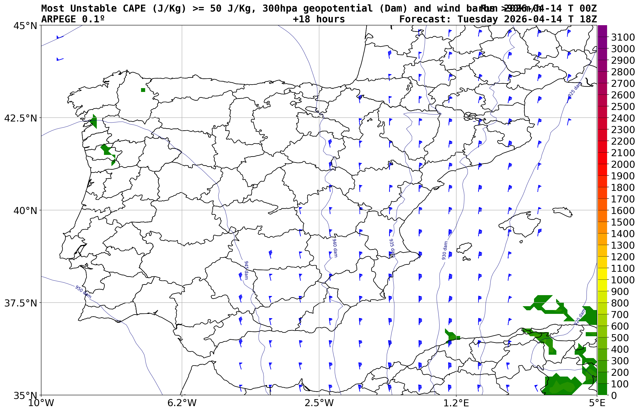Click the '925 dam' contour label
This screenshot has height=412, width=639.
575,90
